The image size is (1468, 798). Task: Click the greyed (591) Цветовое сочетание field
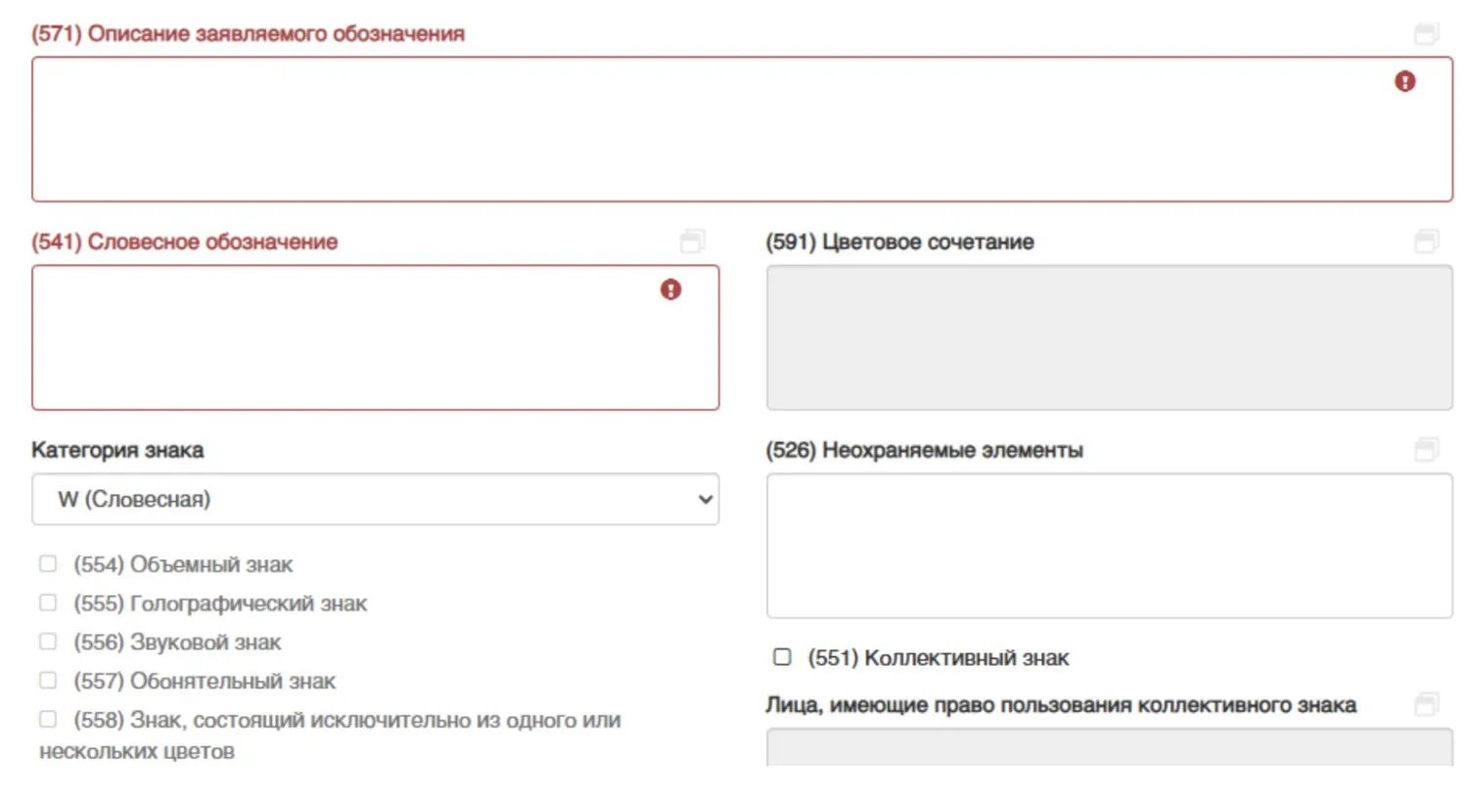(1109, 337)
